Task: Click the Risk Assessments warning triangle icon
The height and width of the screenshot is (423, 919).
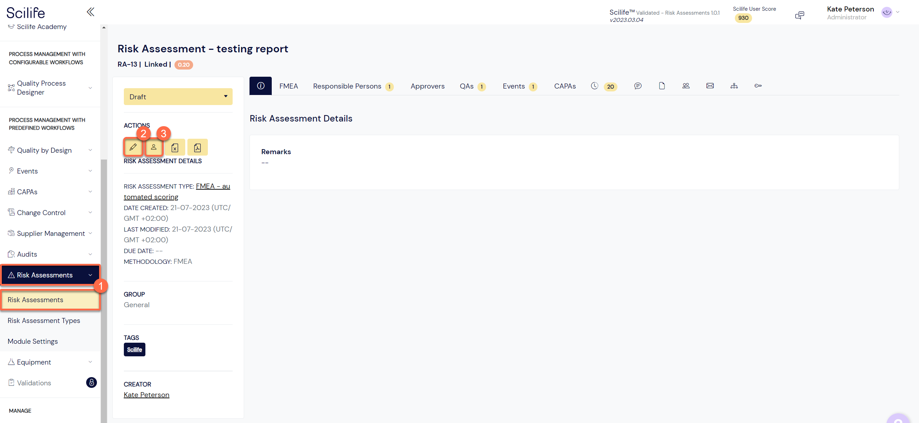Action: tap(11, 275)
